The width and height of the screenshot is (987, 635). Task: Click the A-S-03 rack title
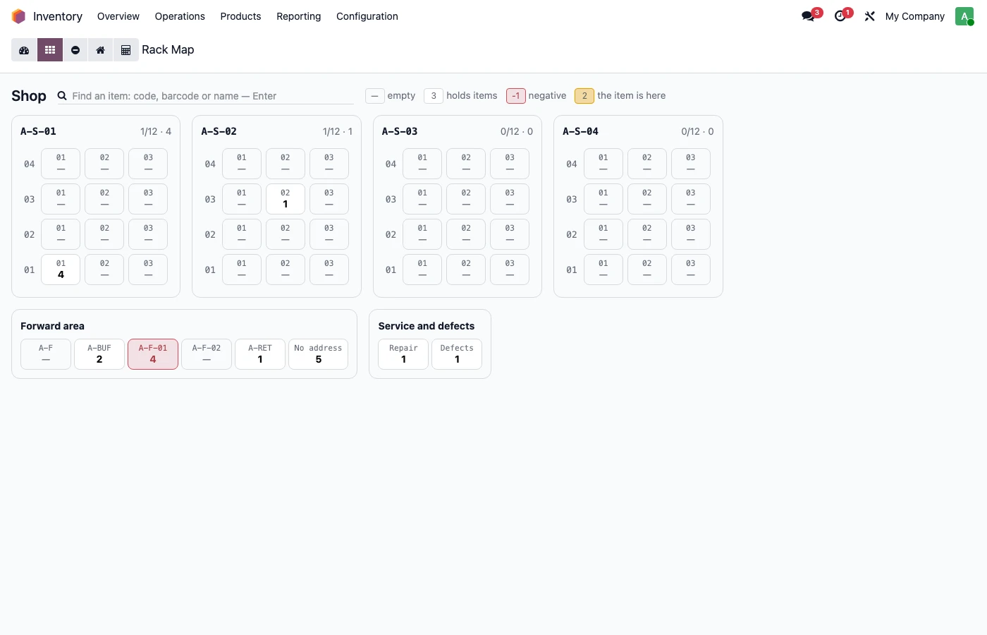click(x=400, y=131)
